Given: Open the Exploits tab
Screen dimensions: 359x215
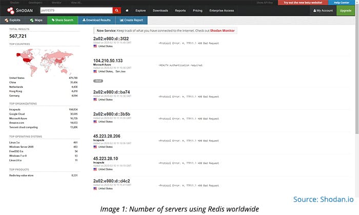Looking at the screenshot, I should tap(13, 20).
